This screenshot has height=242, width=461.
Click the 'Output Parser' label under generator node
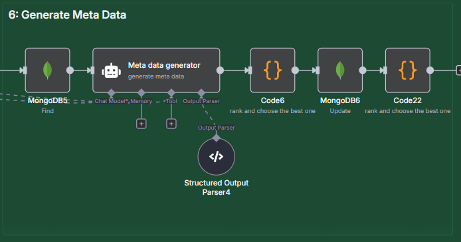(x=201, y=101)
